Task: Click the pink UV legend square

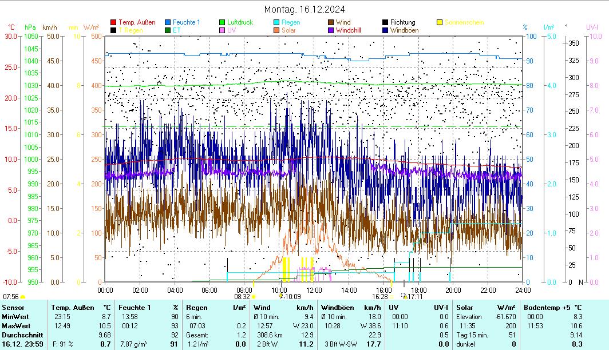Action: coord(223,30)
